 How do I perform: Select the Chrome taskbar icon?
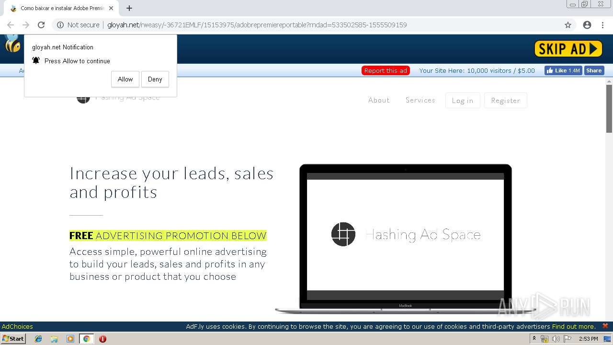click(86, 339)
